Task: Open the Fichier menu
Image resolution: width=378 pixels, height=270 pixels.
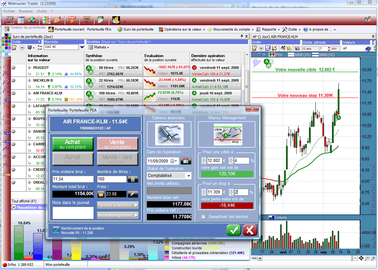Action: tap(9, 11)
